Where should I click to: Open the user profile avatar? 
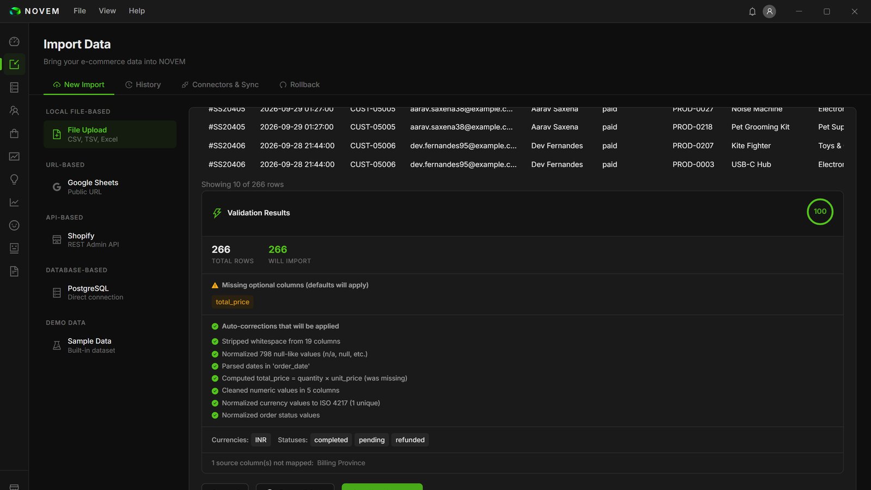tap(769, 11)
